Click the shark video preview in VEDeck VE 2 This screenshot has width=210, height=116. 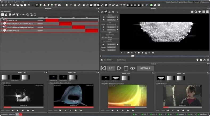coord(73,95)
